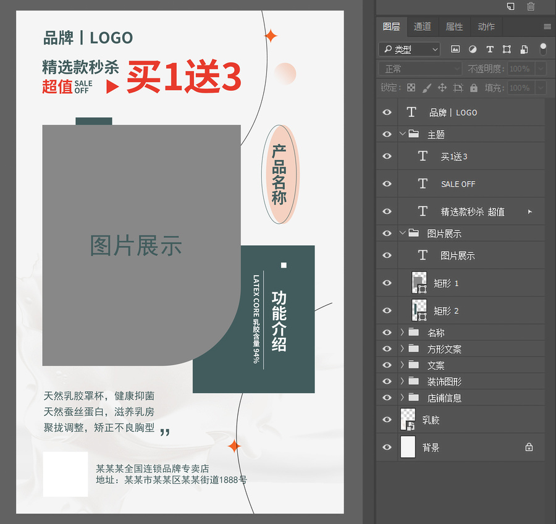Filter layers by pixel layer icon

click(x=455, y=49)
